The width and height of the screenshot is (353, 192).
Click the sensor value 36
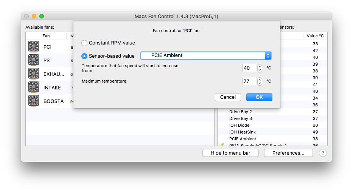pyautogui.click(x=315, y=105)
